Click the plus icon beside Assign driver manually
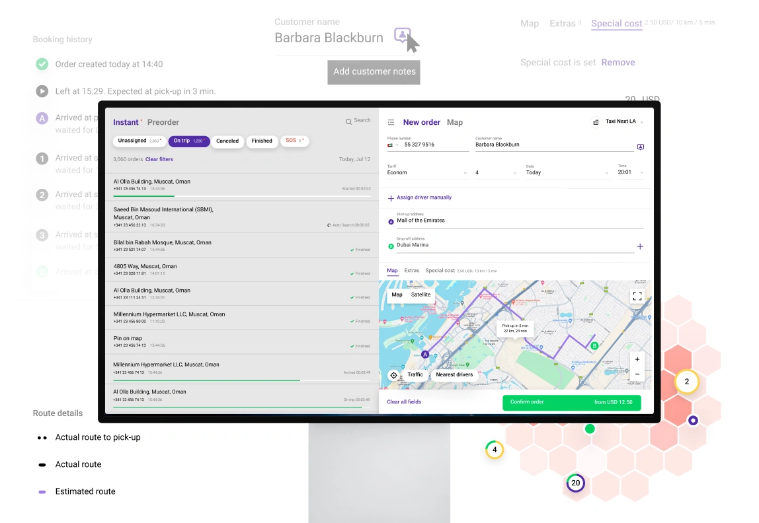The width and height of the screenshot is (759, 523). pos(391,198)
